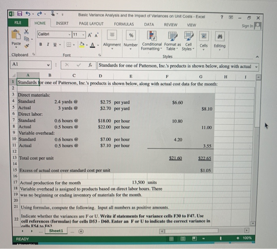Apply the yellow Fill Color
This screenshot has width=277, height=249.
coord(82,45)
